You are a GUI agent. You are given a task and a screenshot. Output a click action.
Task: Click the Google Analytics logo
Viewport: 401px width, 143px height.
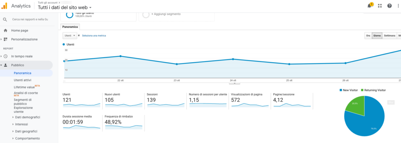pos(4,6)
